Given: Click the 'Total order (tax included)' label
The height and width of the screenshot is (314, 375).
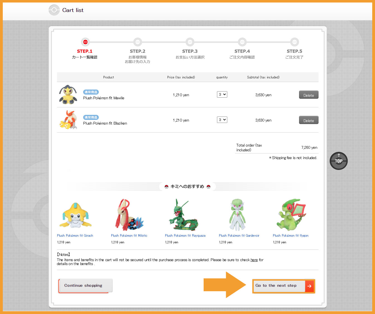Looking at the screenshot, I should tap(249, 147).
